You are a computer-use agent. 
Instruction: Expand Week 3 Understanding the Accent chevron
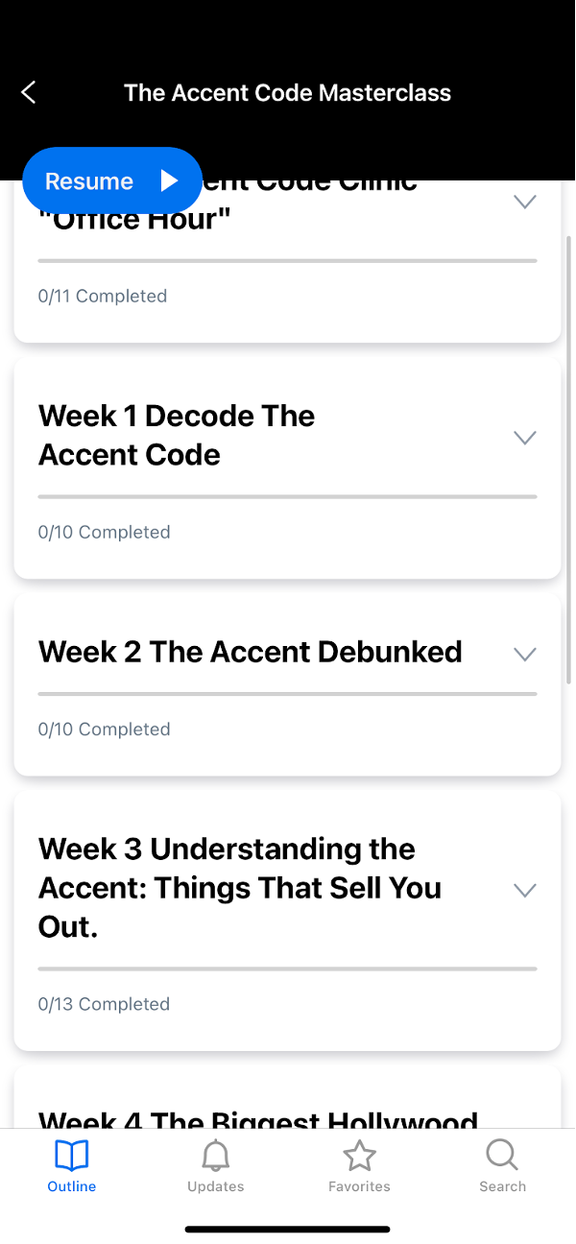pos(524,890)
